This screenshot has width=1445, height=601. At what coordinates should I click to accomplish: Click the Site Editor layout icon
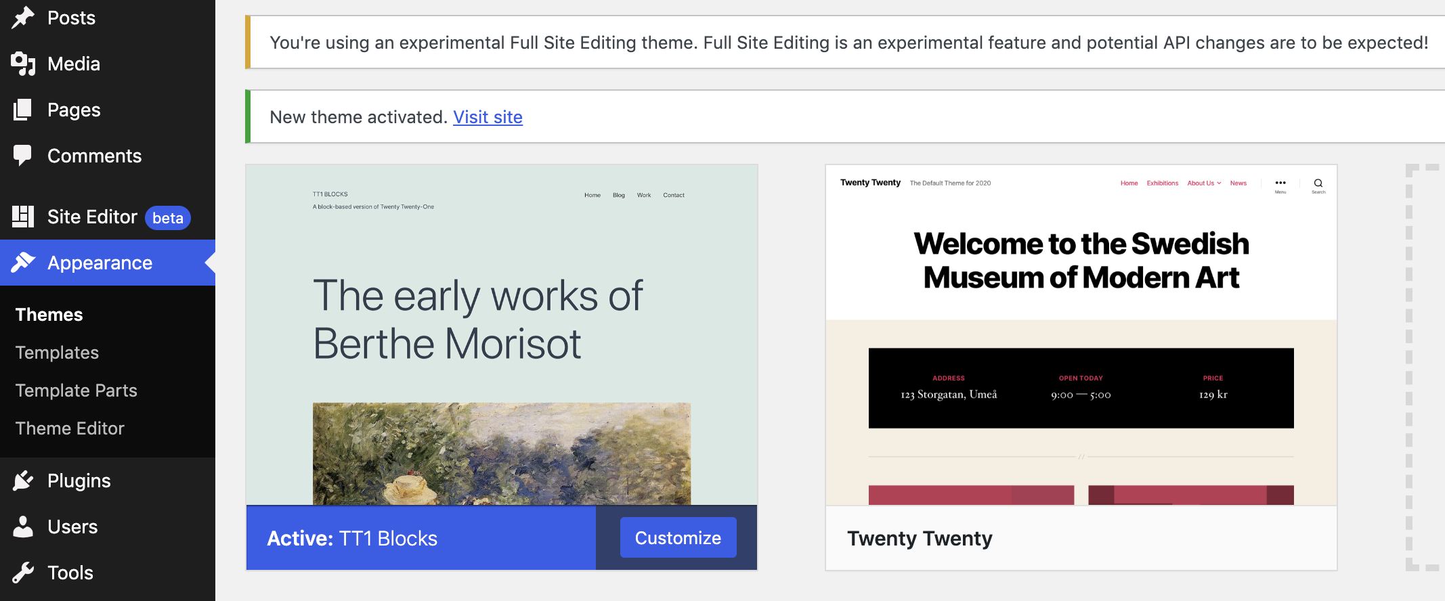[x=23, y=217]
